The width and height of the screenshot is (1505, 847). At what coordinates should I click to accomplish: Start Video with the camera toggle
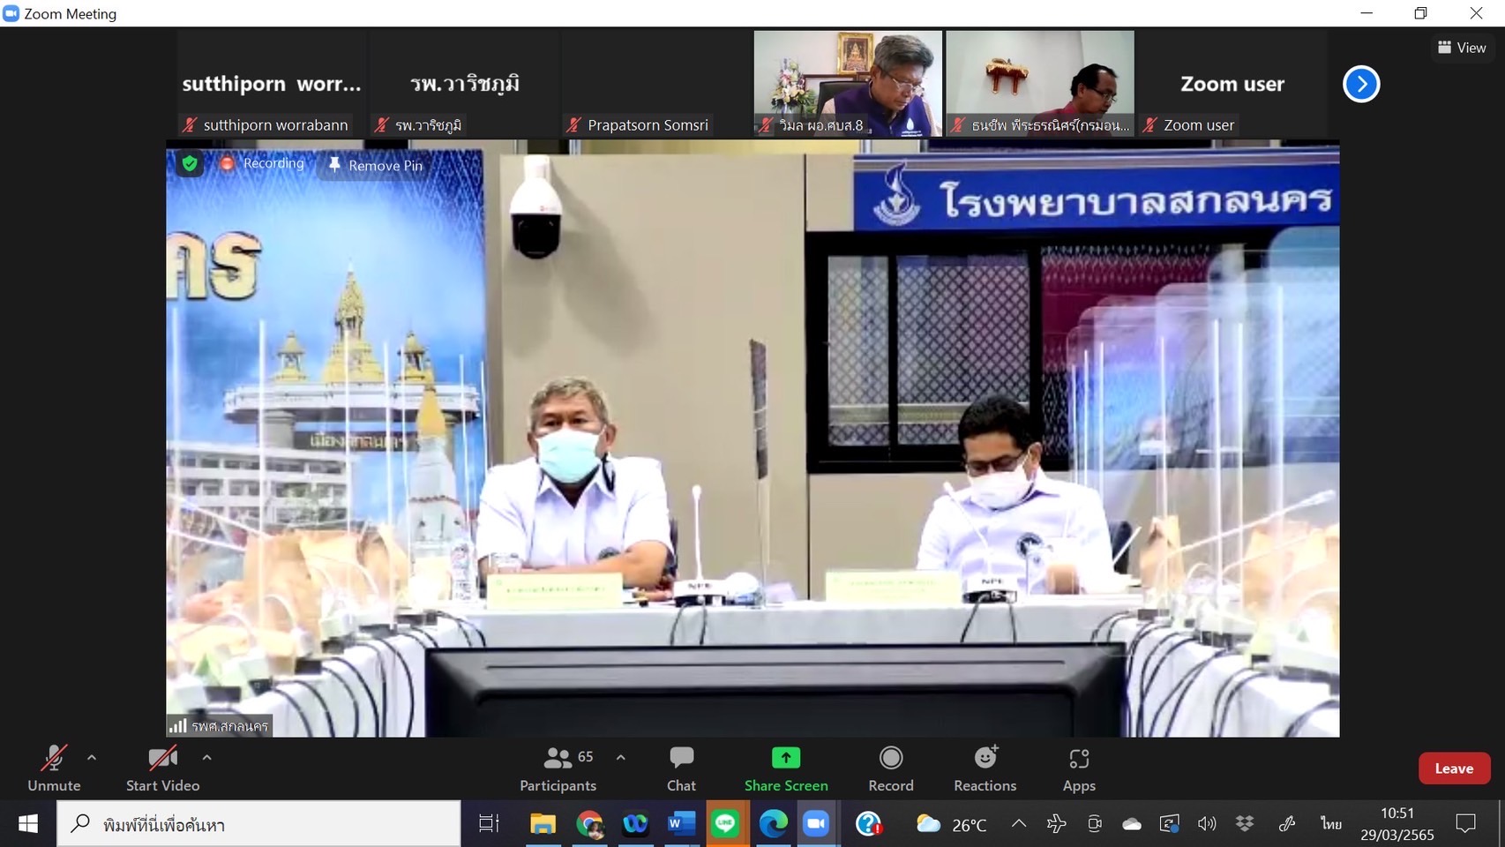pos(162,768)
